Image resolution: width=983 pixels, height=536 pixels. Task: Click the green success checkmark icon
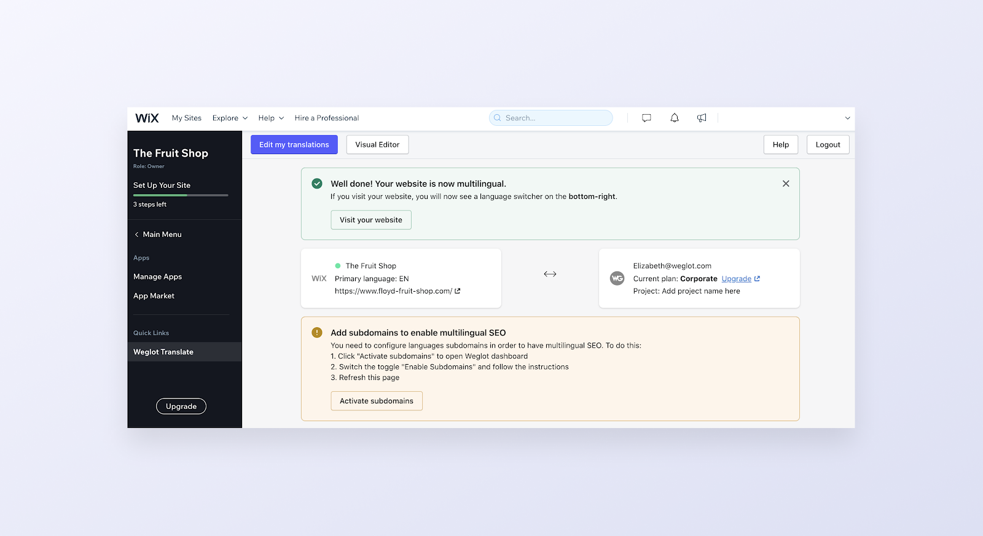317,184
